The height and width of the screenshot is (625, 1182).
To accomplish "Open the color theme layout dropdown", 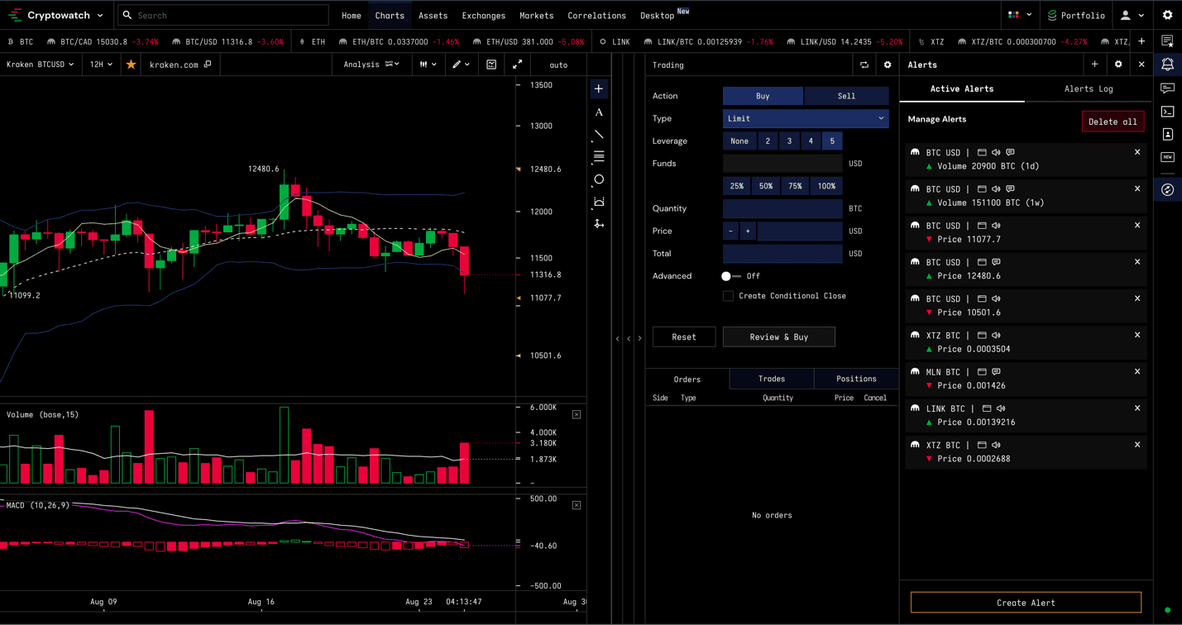I will [x=1020, y=15].
